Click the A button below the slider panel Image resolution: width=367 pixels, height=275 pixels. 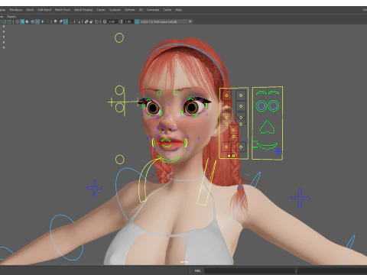click(229, 156)
